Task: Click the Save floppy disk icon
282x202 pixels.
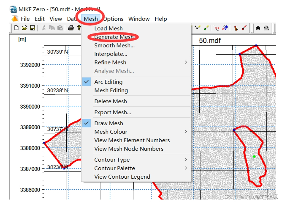Action: [32, 28]
